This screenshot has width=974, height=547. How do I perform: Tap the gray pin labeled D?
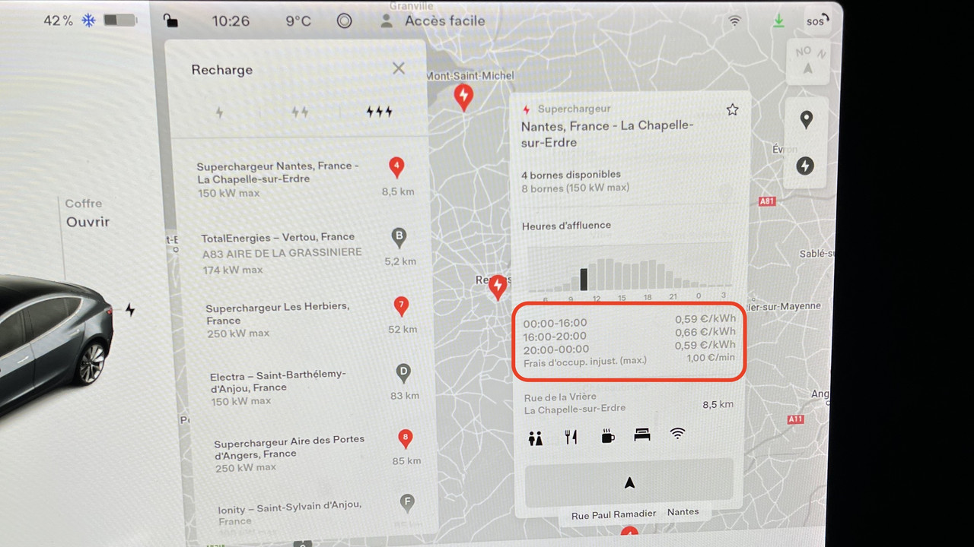pos(404,373)
